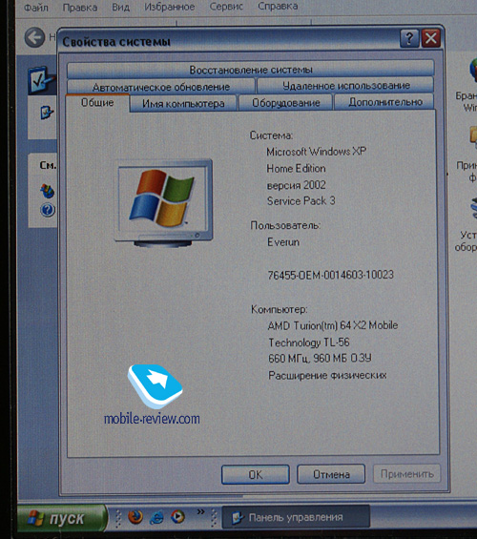The height and width of the screenshot is (539, 477).
Task: Click the версия 2002 text
Action: [x=296, y=185]
